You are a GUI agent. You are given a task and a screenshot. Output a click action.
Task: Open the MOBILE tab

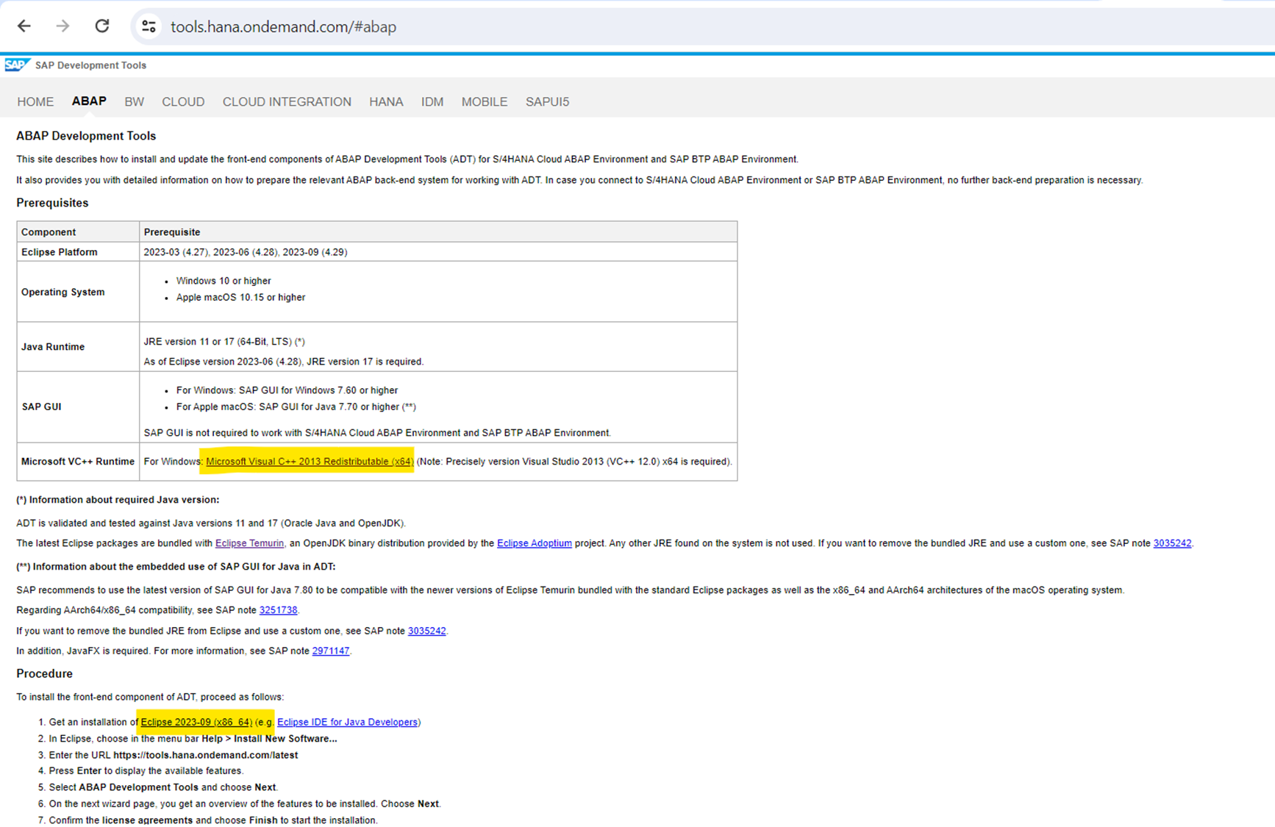[484, 101]
